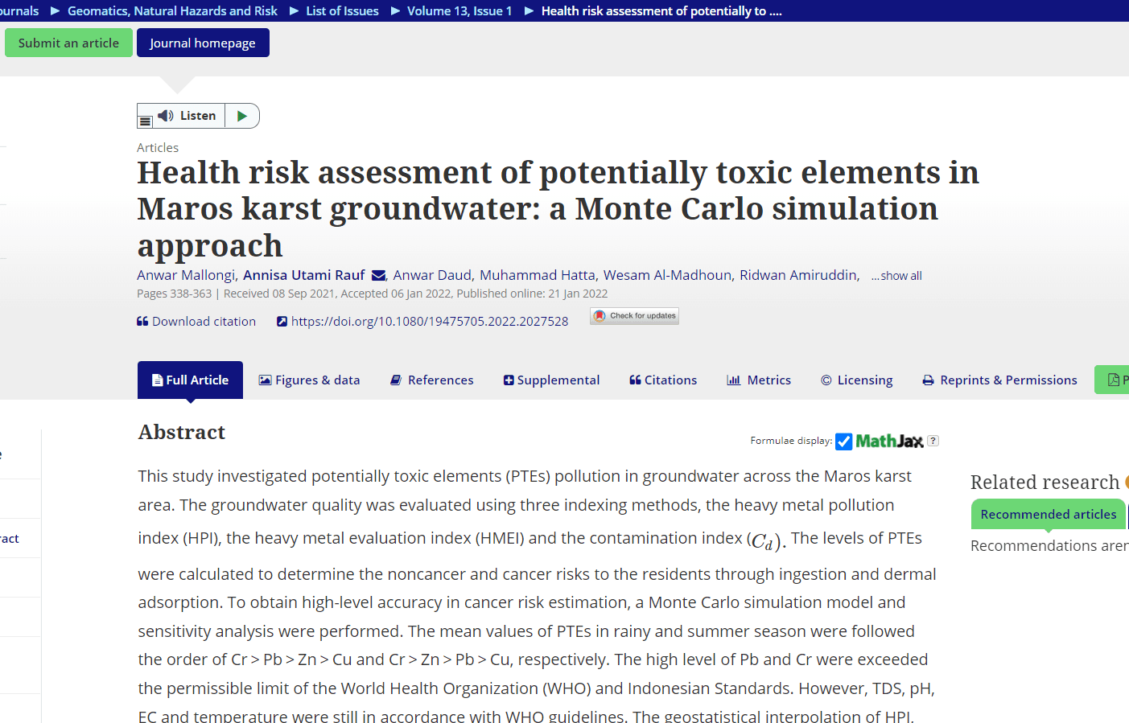Click the Submit an article button

68,43
